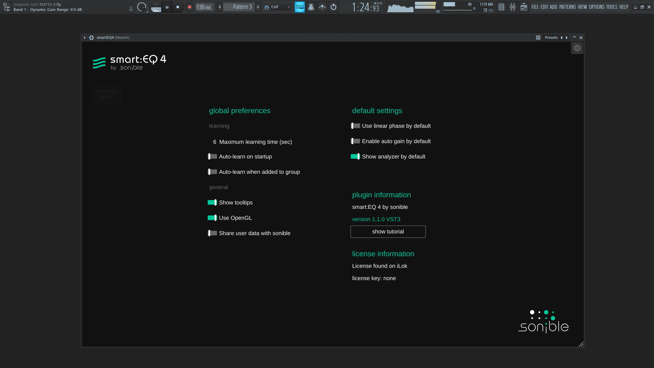The image size is (654, 368).
Task: Select the next preset arrow
Action: [x=567, y=37]
